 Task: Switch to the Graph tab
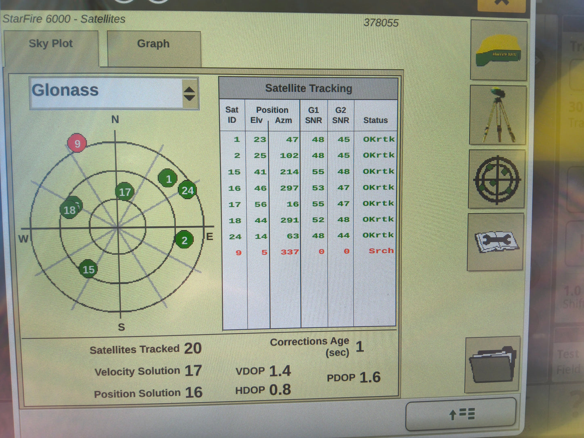click(x=153, y=43)
